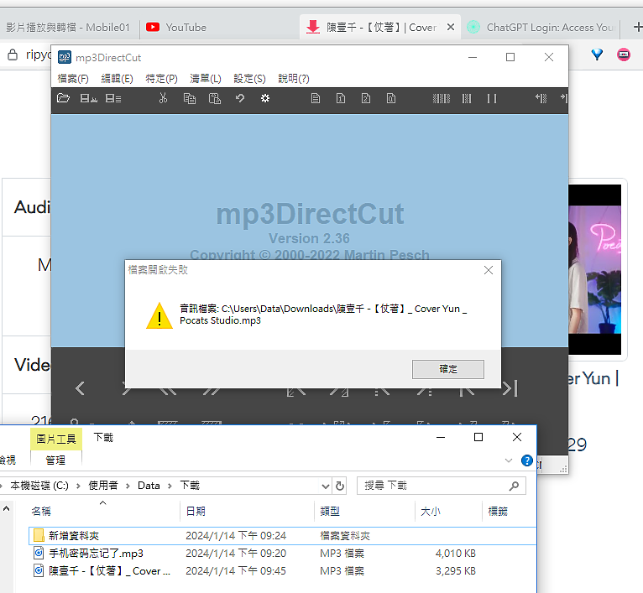Open a new browser tab
Viewport: 643px width, 593px height.
(x=638, y=27)
